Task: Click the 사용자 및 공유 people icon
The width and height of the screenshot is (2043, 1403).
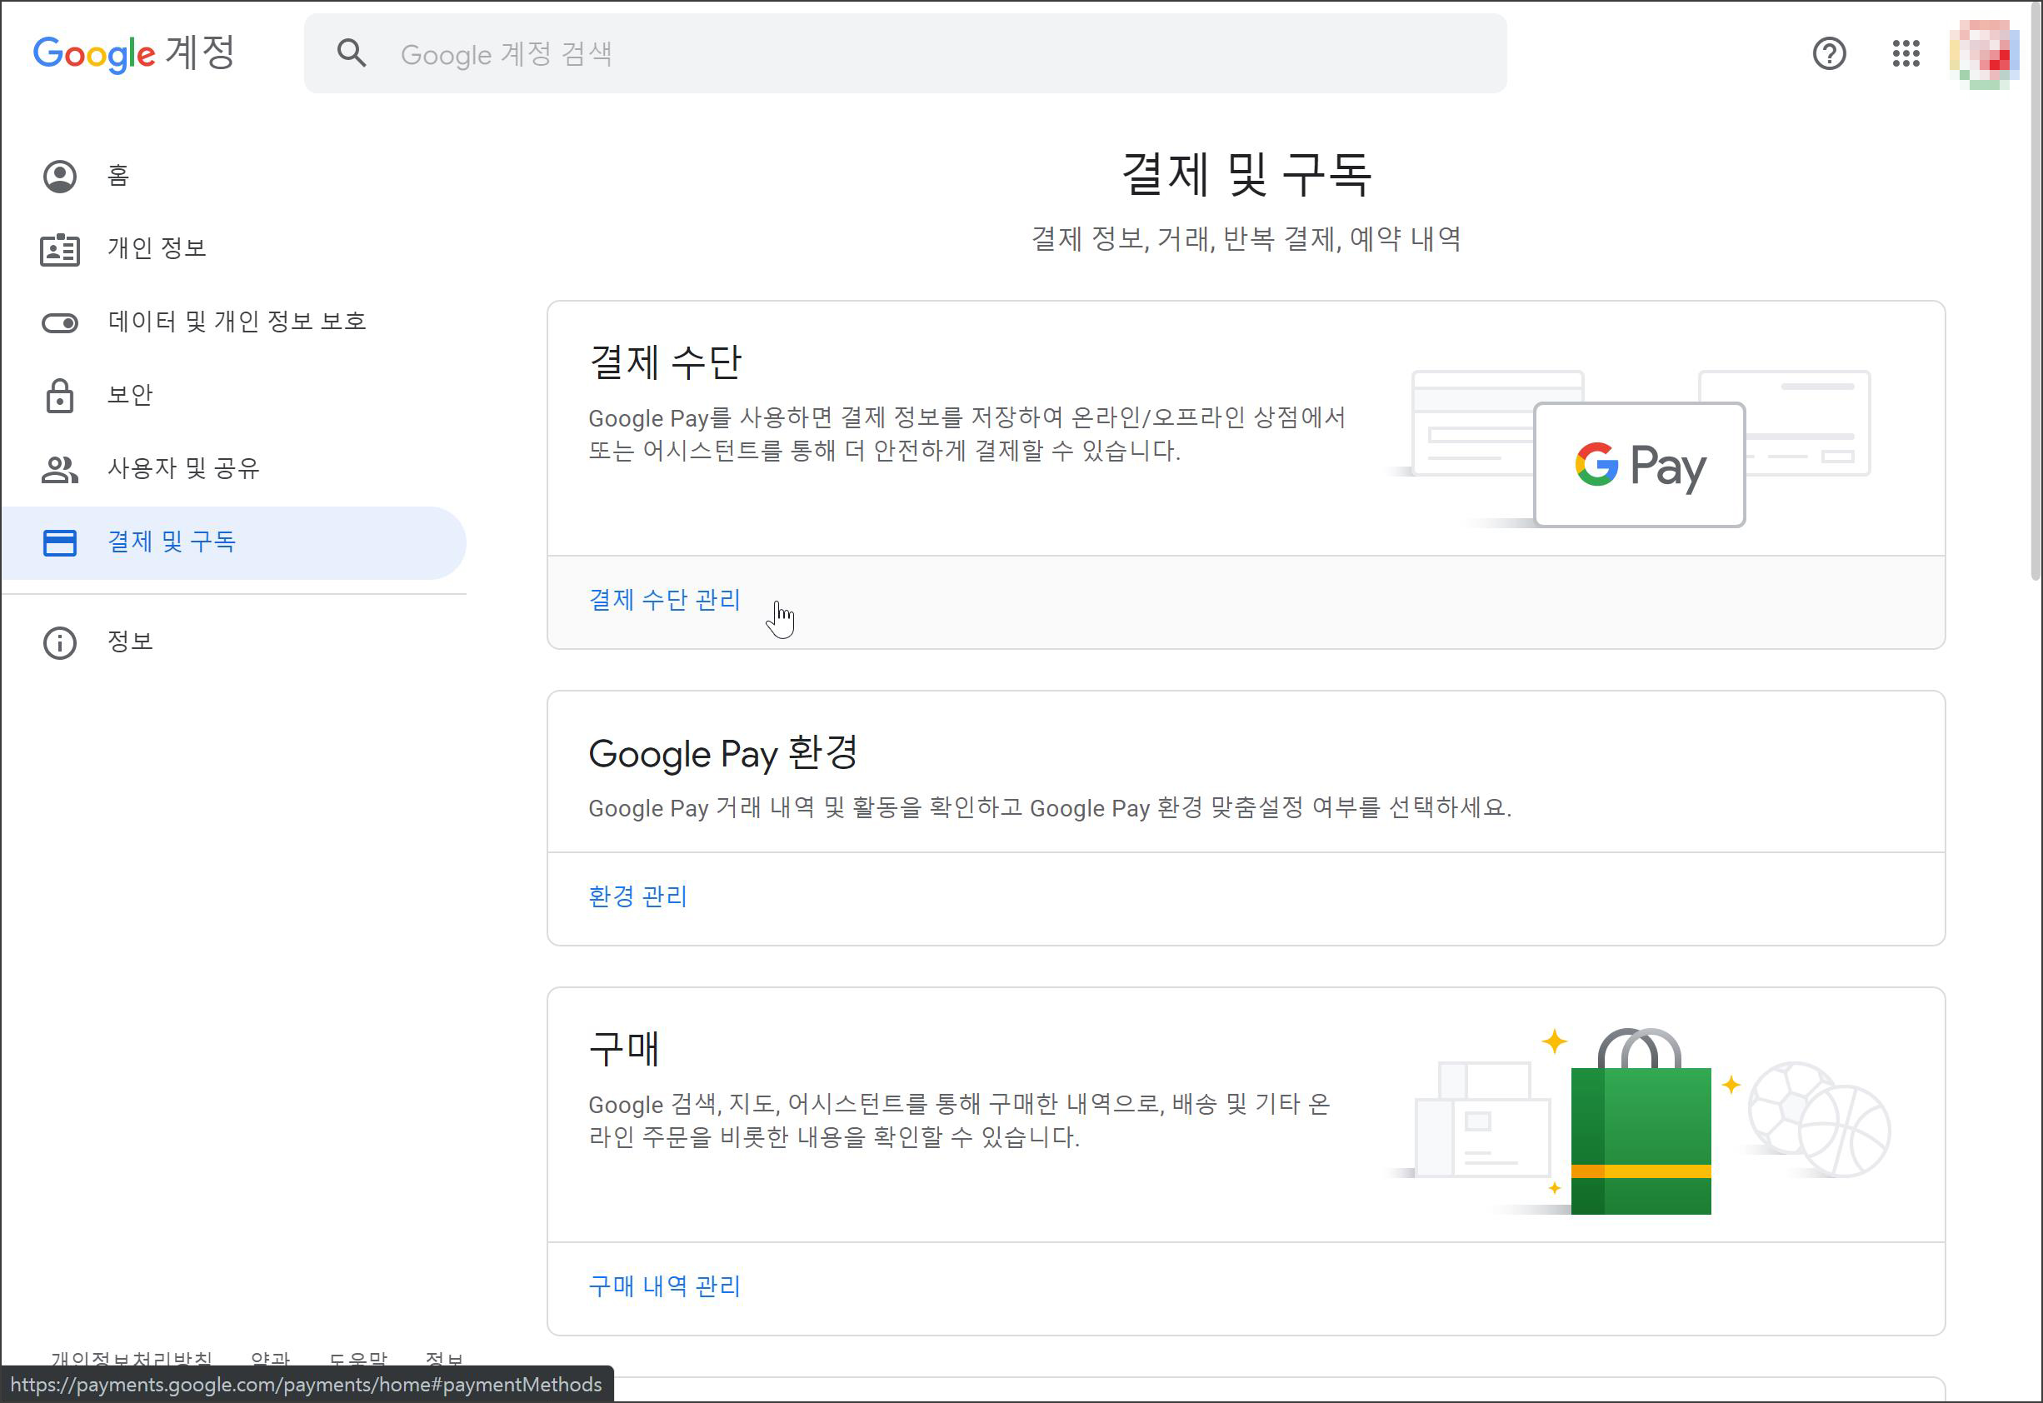Action: 60,469
